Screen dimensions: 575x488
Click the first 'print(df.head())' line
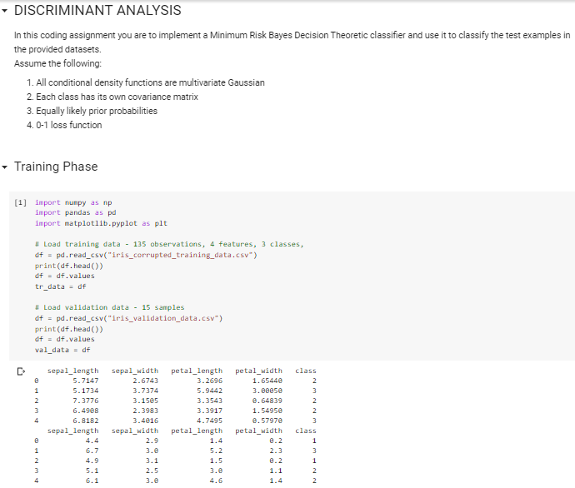pyautogui.click(x=69, y=266)
